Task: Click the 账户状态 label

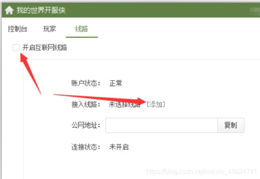Action: tap(86, 83)
